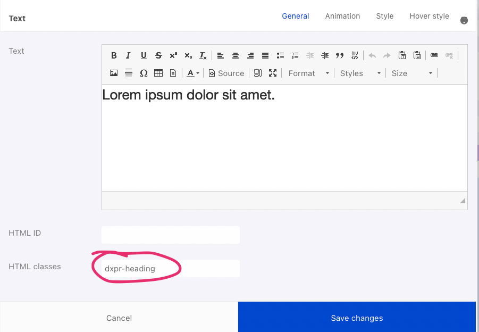Viewport: 479px width, 332px height.
Task: Toggle underline formatting
Action: 143,55
